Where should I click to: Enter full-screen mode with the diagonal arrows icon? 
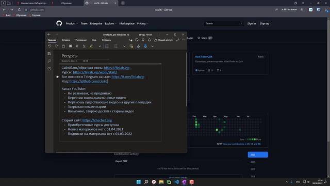[x=178, y=40]
